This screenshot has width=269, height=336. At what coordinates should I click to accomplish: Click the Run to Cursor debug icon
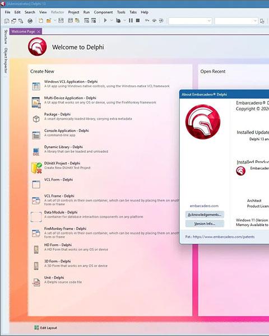click(161, 21)
